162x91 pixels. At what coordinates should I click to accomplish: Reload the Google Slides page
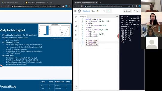pos(8,6)
